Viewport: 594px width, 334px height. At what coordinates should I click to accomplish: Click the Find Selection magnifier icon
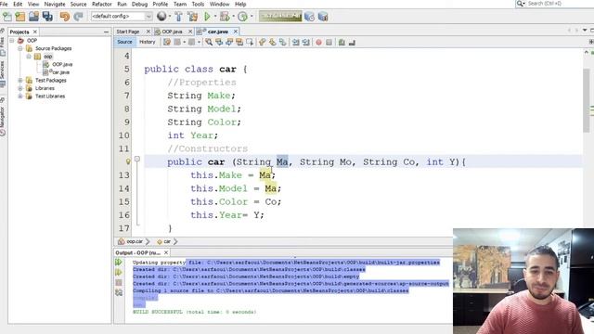click(x=209, y=43)
